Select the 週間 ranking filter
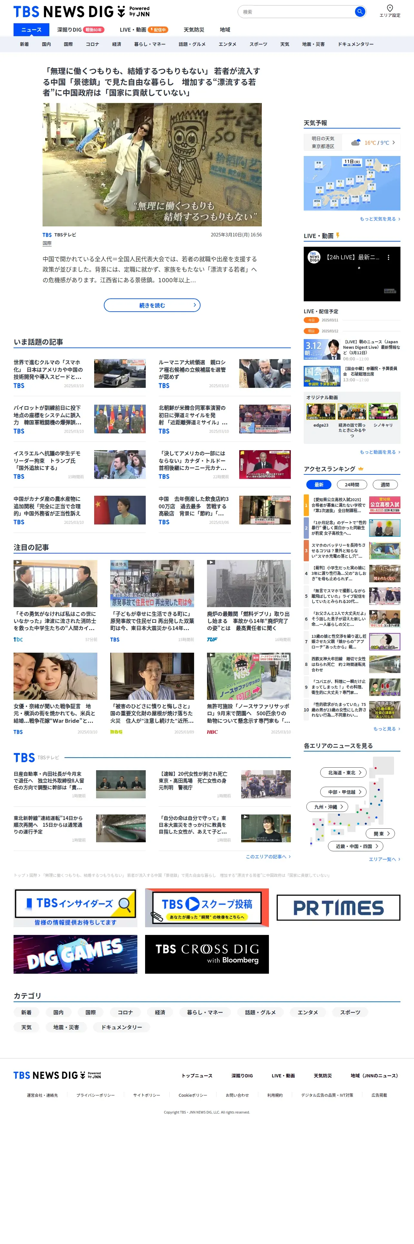Screen dimensions: 414x1244 tap(385, 484)
